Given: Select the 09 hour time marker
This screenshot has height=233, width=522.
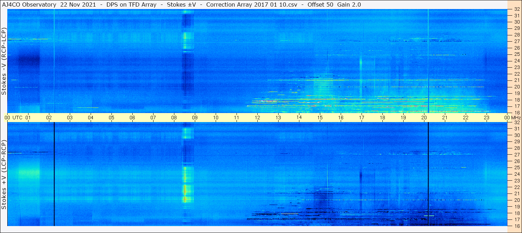Looking at the screenshot, I should coord(195,118).
